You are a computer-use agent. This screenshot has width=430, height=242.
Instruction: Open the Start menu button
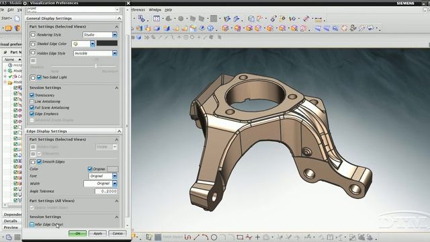coord(7,18)
